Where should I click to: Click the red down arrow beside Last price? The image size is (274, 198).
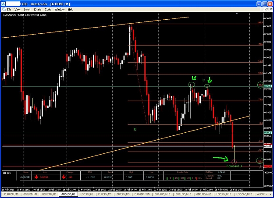pyautogui.click(x=36, y=177)
